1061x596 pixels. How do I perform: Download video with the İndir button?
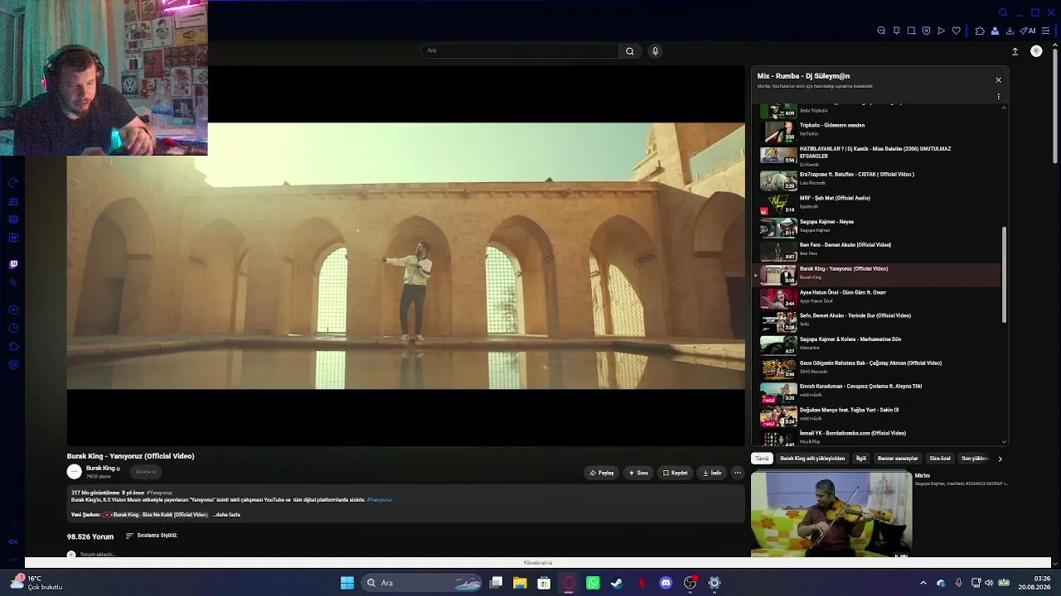point(712,473)
